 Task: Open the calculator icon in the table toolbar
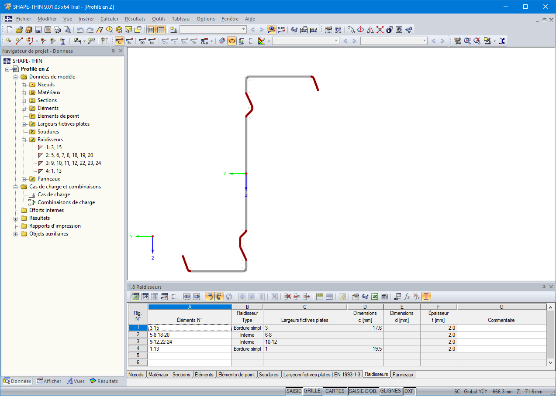(x=384, y=297)
